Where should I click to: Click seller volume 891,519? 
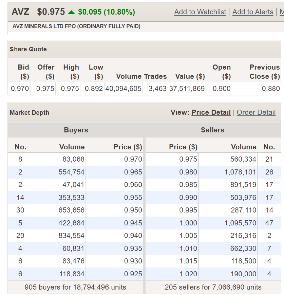(x=243, y=185)
